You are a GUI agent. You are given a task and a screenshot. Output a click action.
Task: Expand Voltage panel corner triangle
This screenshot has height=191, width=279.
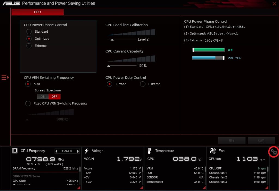coord(142,188)
